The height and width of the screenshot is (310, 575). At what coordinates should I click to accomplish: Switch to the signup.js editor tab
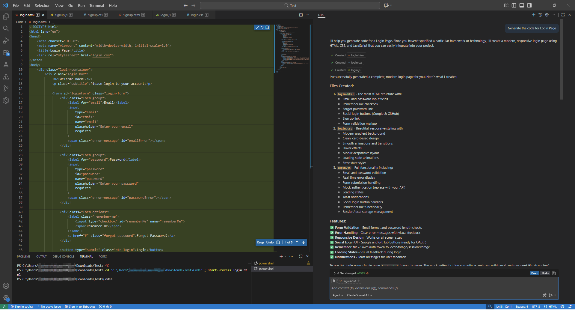pyautogui.click(x=61, y=15)
